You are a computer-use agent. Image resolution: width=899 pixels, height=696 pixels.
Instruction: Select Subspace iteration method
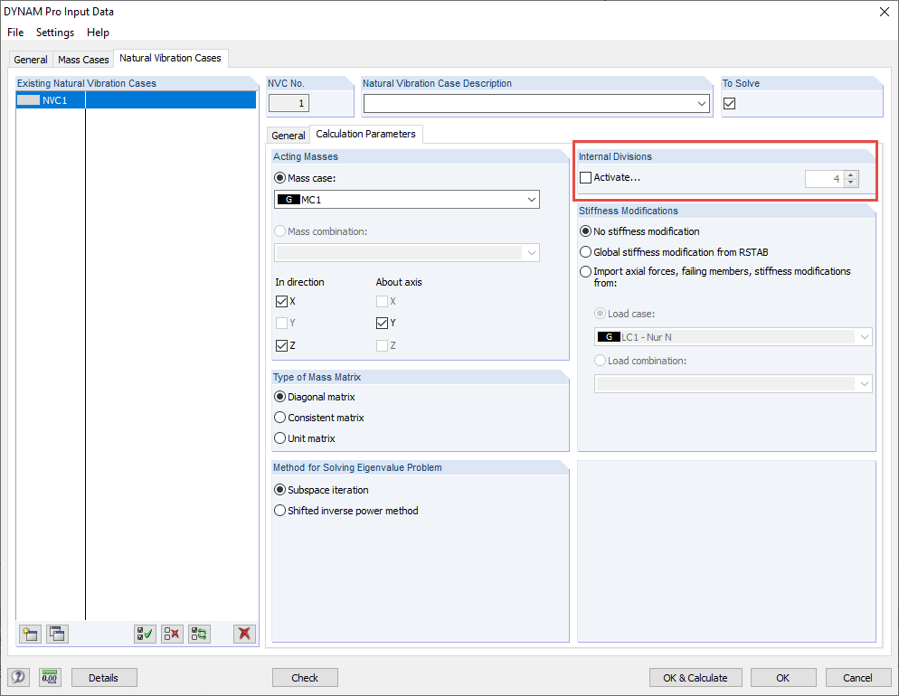(x=279, y=490)
